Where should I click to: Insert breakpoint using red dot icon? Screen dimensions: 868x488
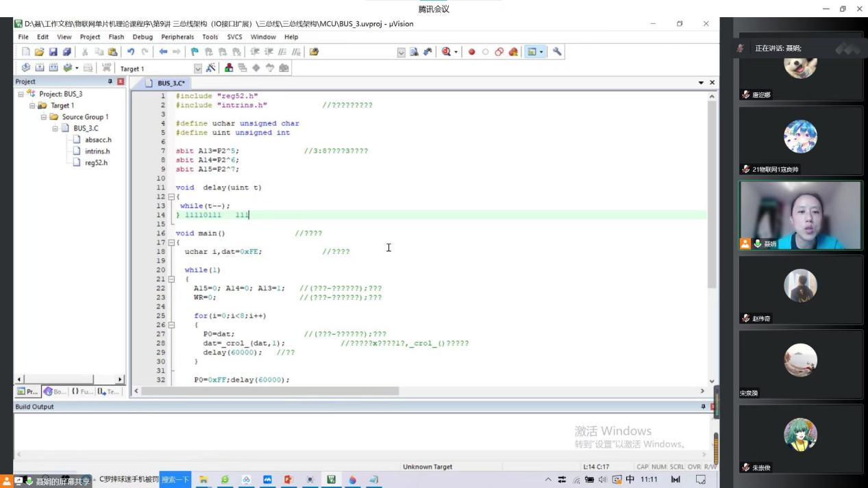(471, 52)
